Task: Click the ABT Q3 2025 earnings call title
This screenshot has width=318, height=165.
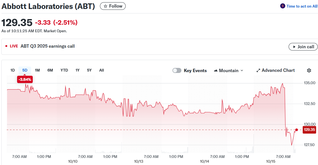Action: tap(48, 46)
